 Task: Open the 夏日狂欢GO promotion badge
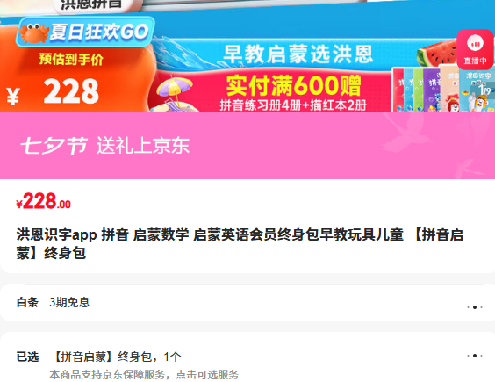pos(85,32)
